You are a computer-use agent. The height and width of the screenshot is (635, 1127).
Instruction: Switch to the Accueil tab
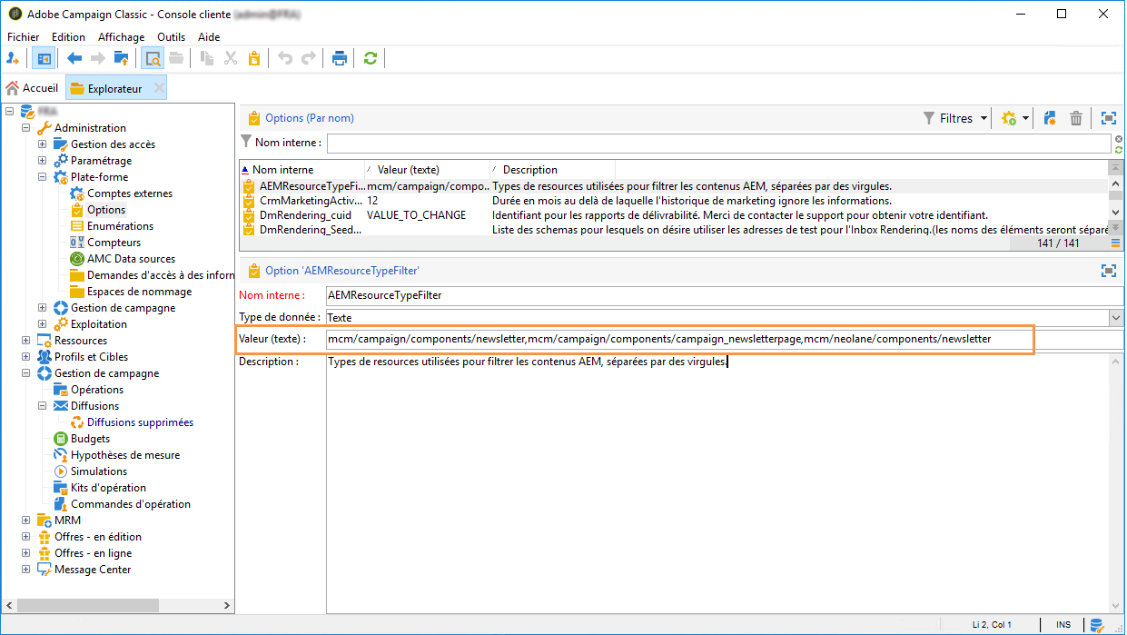click(x=33, y=88)
